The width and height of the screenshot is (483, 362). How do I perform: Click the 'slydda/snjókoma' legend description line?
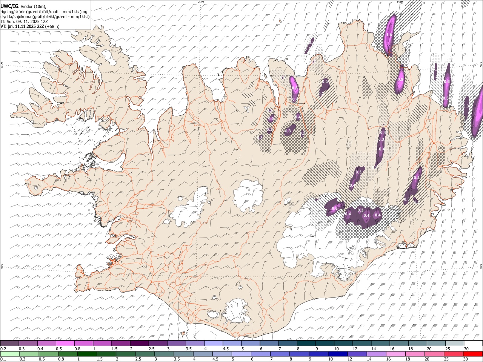pyautogui.click(x=45, y=17)
